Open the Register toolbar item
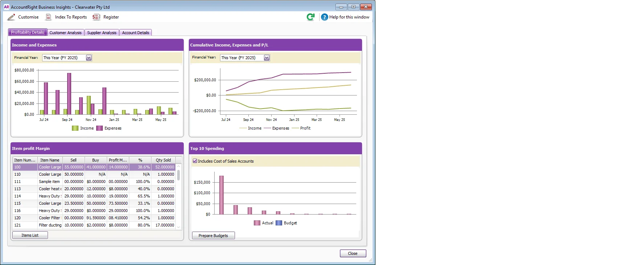The height and width of the screenshot is (265, 638). 111,17
